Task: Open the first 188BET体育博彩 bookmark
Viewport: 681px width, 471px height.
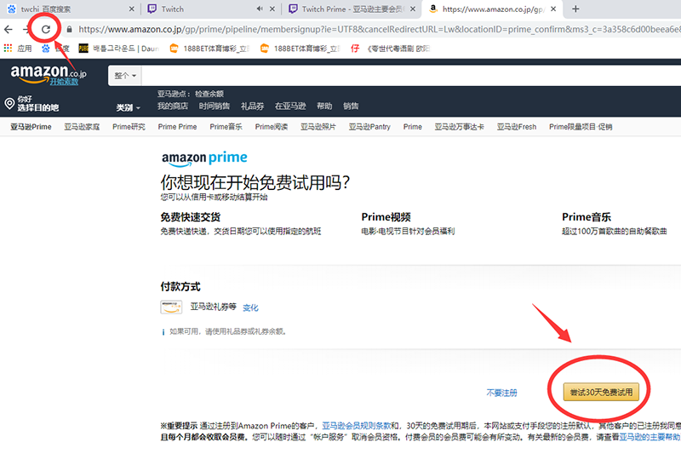Action: pos(209,49)
